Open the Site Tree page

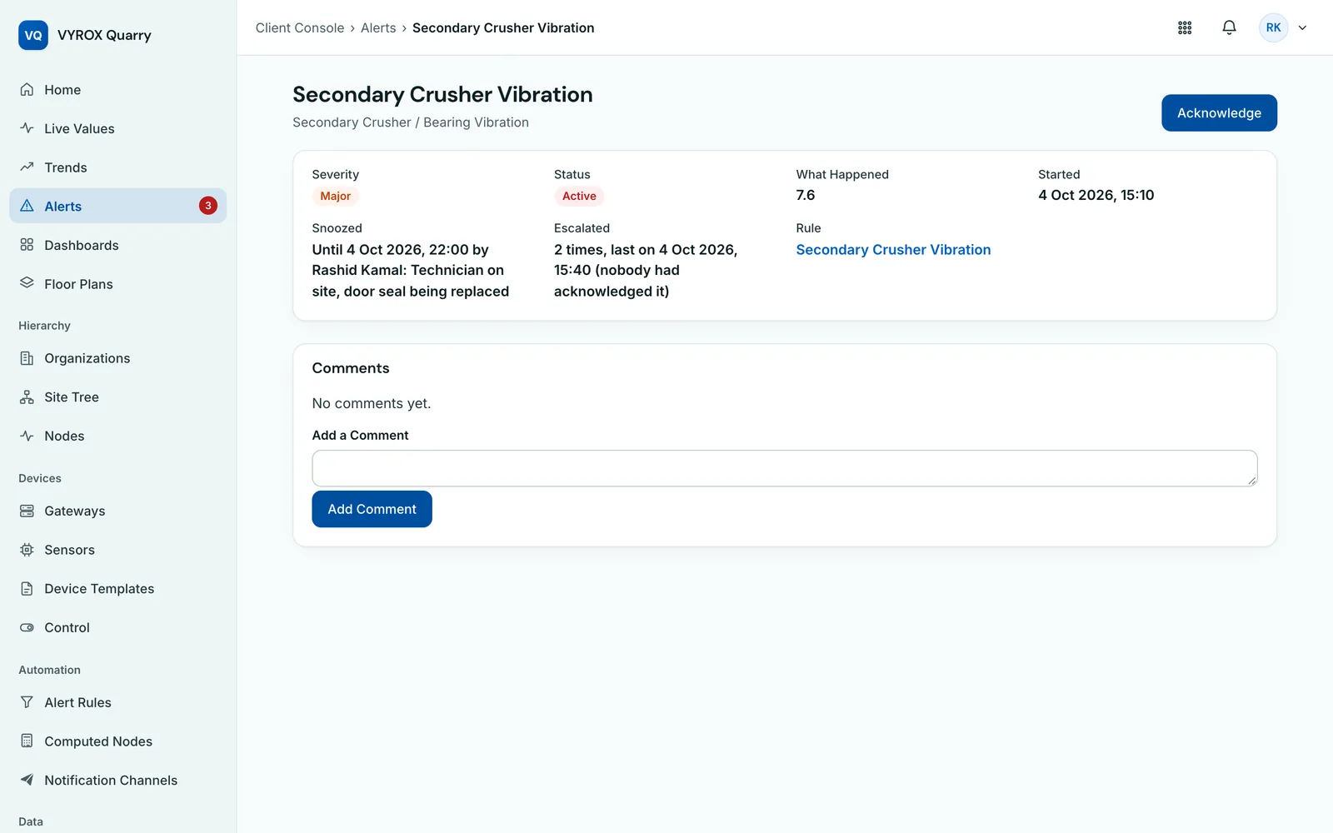point(117,397)
